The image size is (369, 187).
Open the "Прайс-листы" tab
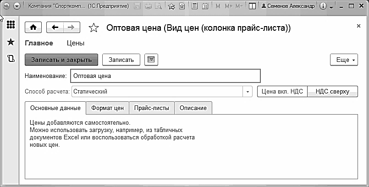(152, 108)
